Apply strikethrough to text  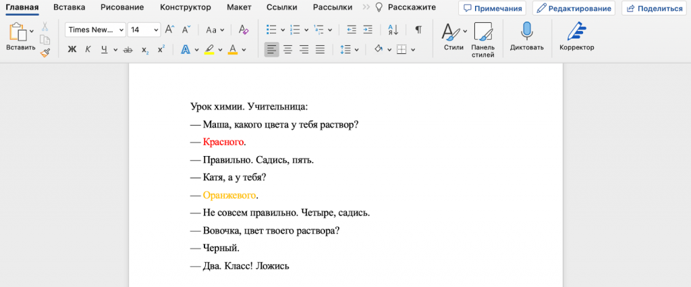pos(128,50)
